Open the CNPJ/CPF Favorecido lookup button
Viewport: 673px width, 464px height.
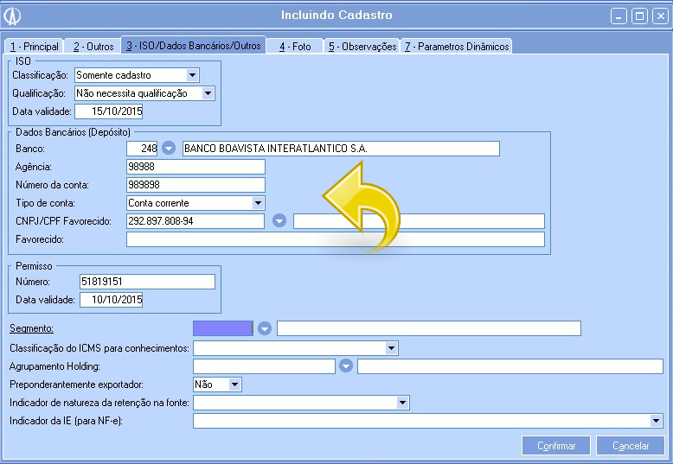pyautogui.click(x=279, y=221)
